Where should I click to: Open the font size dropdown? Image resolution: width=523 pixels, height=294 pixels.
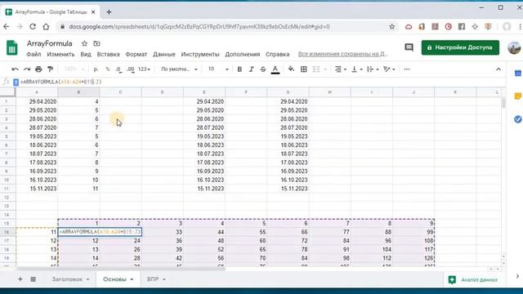pyautogui.click(x=218, y=69)
